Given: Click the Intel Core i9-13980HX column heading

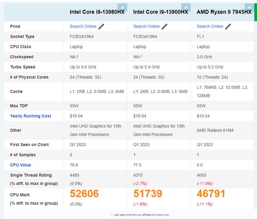Looking at the screenshot, I should pyautogui.click(x=97, y=12).
